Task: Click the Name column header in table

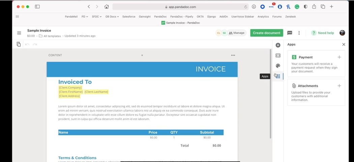Action: click(x=63, y=132)
